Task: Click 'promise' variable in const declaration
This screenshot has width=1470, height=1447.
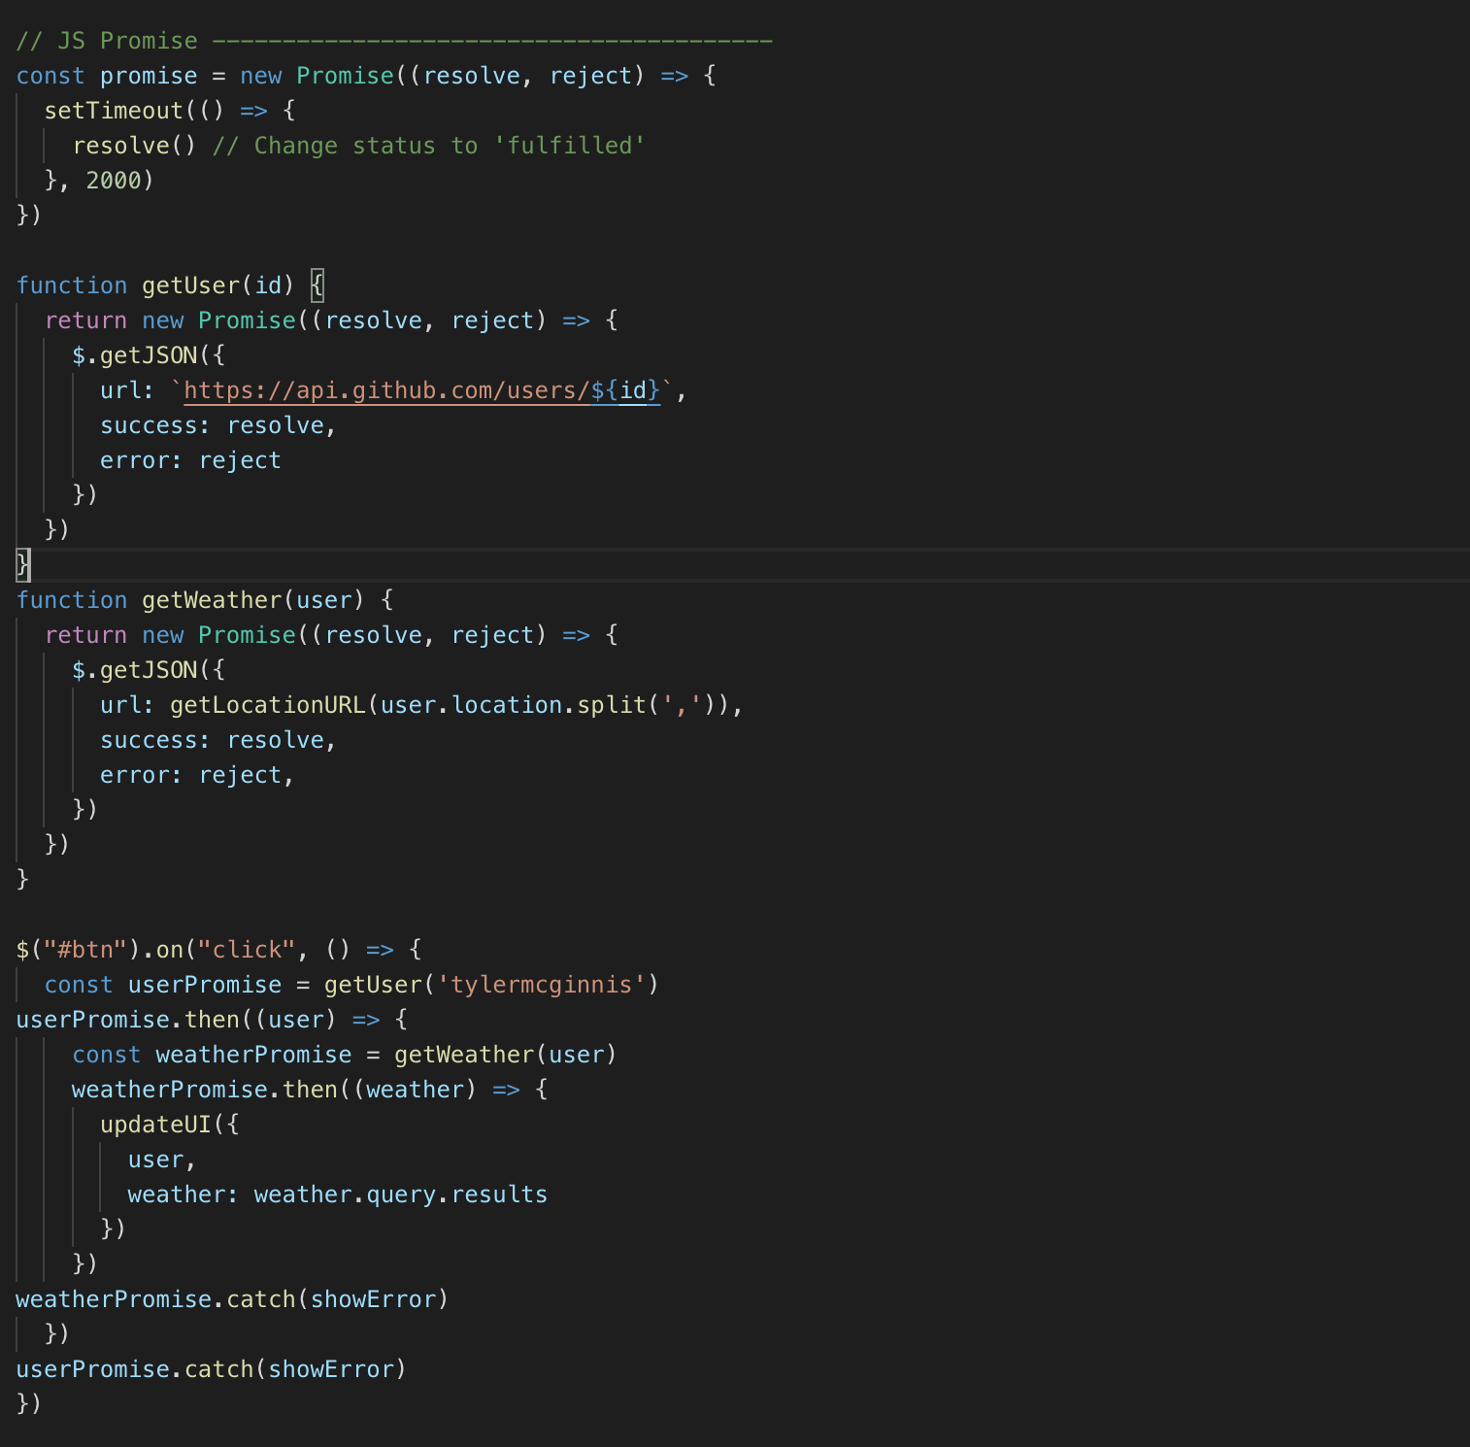Action: click(149, 76)
